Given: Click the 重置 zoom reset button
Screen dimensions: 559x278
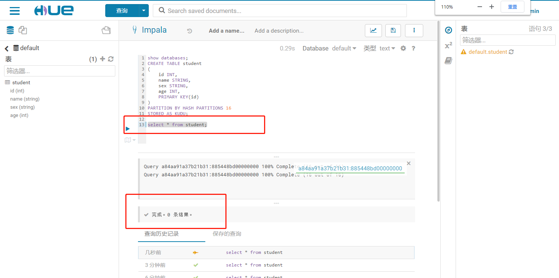Looking at the screenshot, I should click(513, 7).
